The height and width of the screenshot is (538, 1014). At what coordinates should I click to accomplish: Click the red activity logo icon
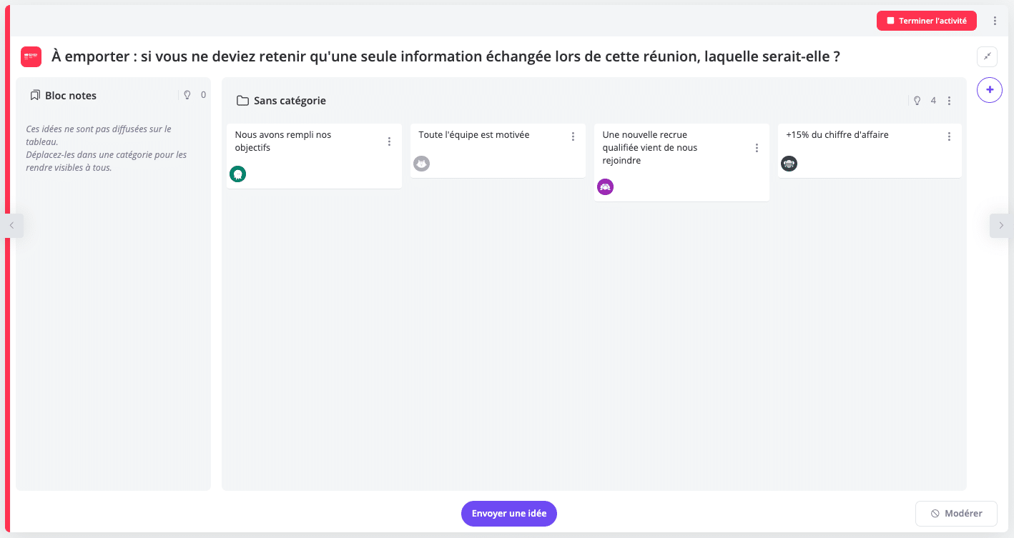[x=31, y=57]
